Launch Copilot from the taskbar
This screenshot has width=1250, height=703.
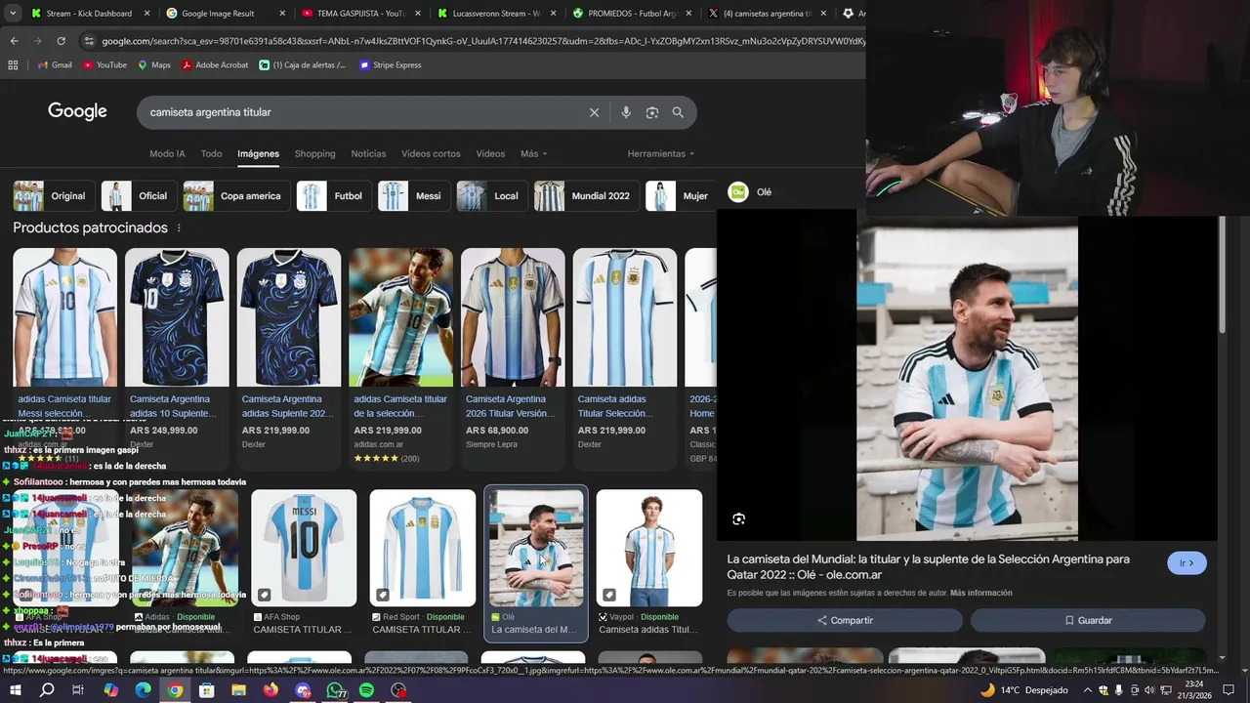pos(110,690)
